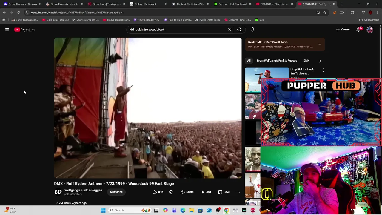
Task: Open Twitch Emote Resizer bookmark
Action: (x=208, y=20)
